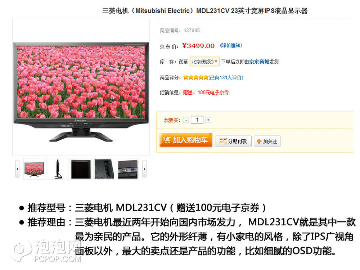Image resolution: width=360 pixels, height=270 pixels.
Task: Click the 降价通知 price drop alert link
Action: pyautogui.click(x=231, y=45)
